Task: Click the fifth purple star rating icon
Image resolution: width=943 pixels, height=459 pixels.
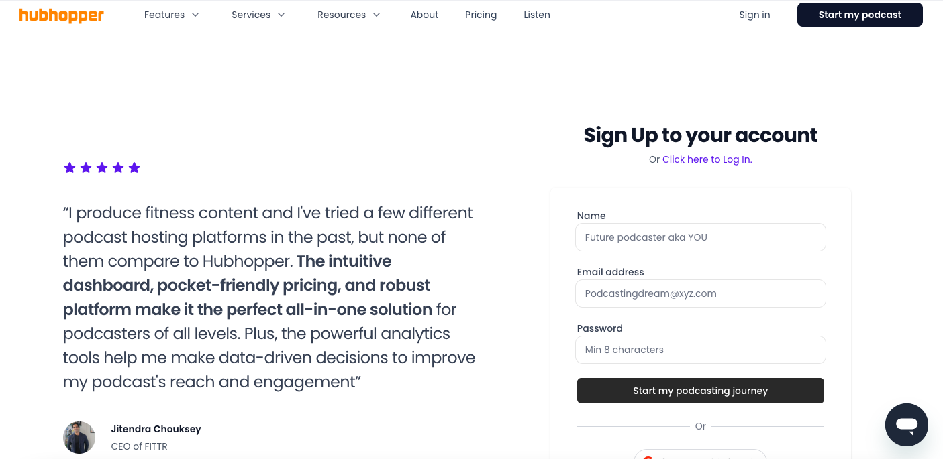Action: [134, 167]
